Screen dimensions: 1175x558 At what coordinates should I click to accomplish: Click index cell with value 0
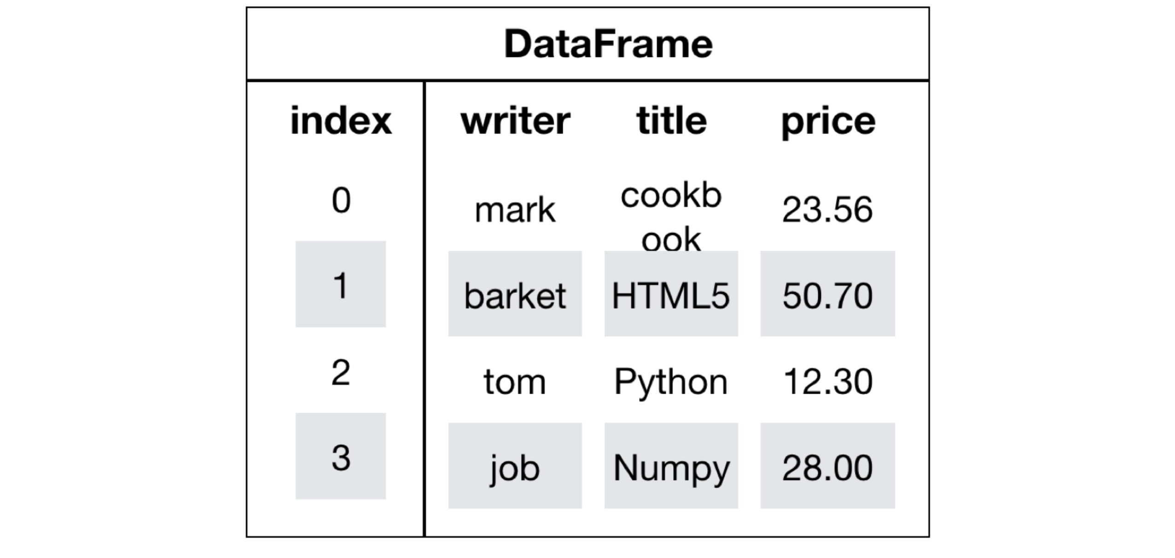(x=341, y=201)
